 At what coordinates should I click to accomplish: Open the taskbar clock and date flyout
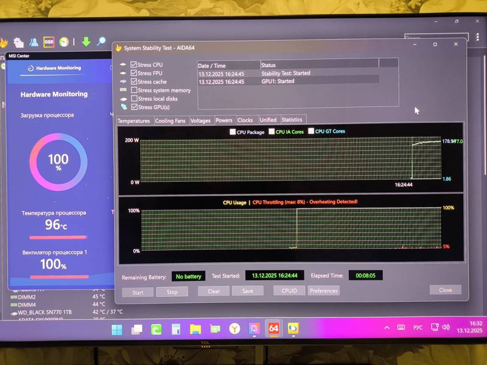click(x=470, y=327)
